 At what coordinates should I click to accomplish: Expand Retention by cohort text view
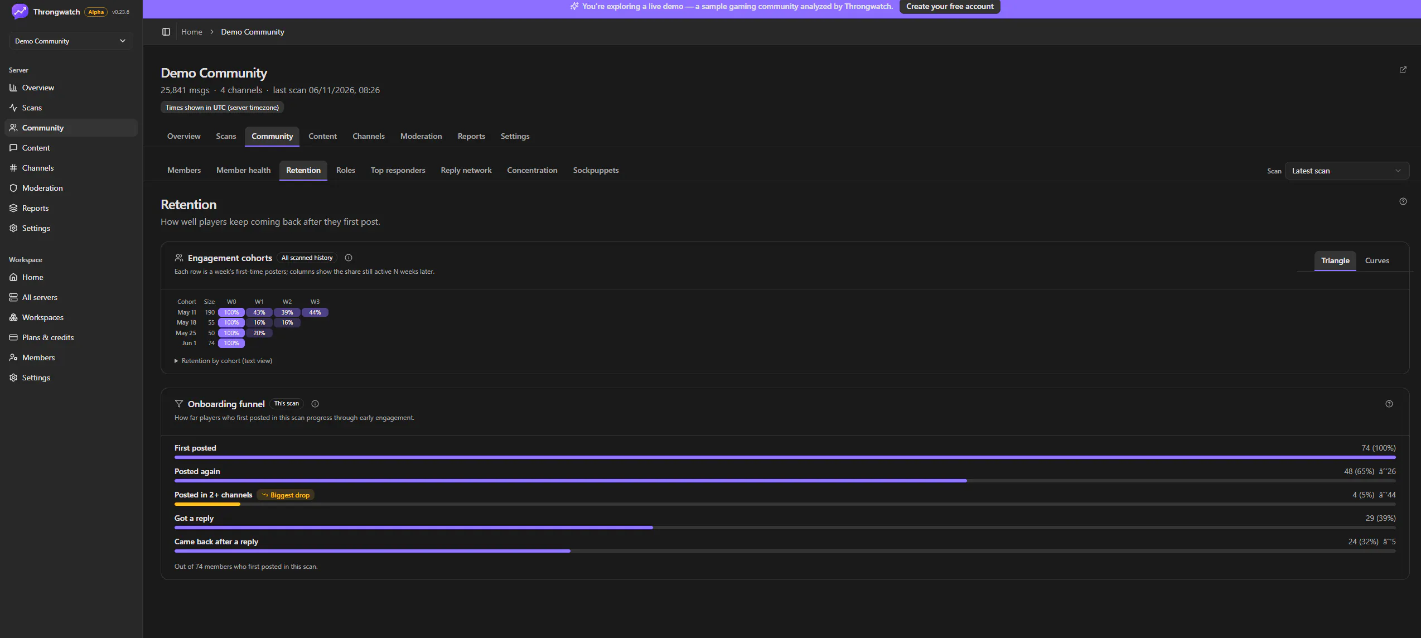[224, 361]
